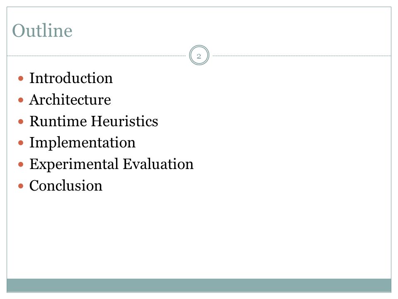The height and width of the screenshot is (299, 398).
Task: Select the orange bullet beside Architecture
Action: tap(21, 100)
